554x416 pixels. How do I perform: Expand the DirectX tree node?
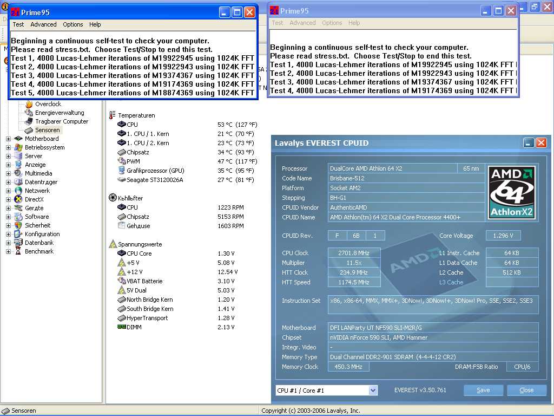click(8, 199)
